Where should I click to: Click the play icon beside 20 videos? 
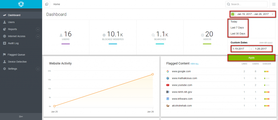(x=203, y=35)
